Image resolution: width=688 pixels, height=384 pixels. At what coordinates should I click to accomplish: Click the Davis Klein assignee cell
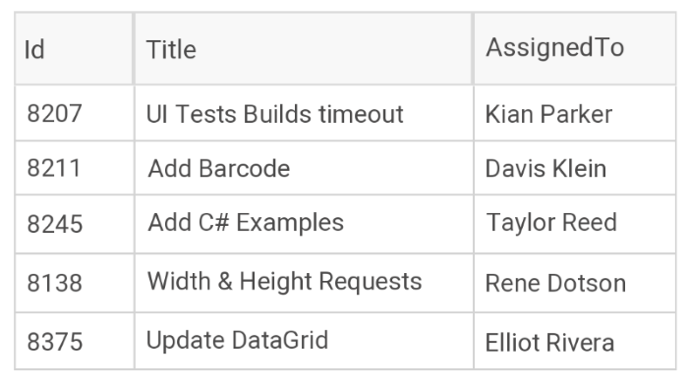(x=575, y=168)
